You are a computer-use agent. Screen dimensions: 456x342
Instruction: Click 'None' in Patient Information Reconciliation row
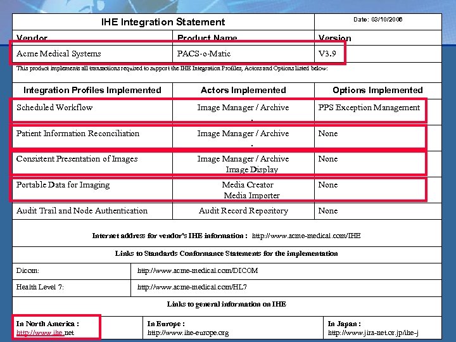[328, 134]
